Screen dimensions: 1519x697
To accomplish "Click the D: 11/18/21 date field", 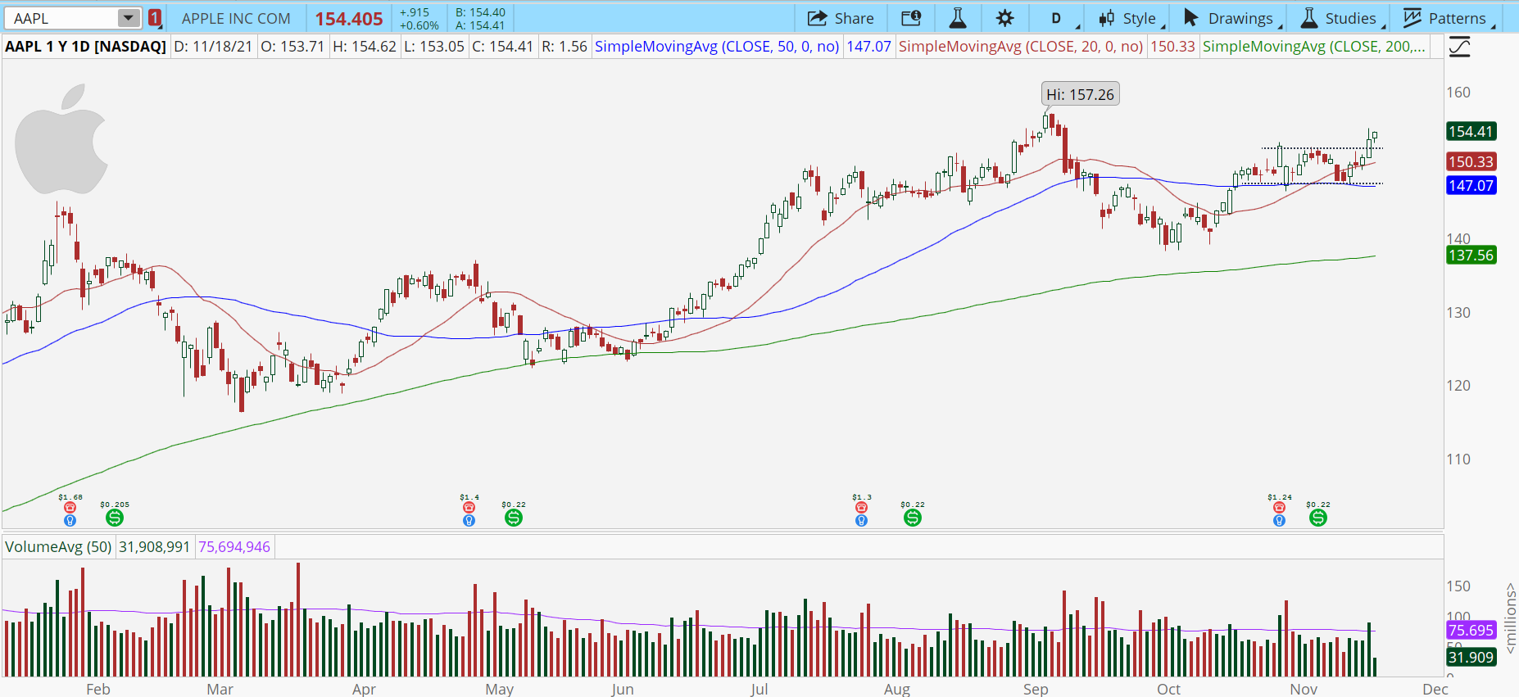I will (213, 47).
